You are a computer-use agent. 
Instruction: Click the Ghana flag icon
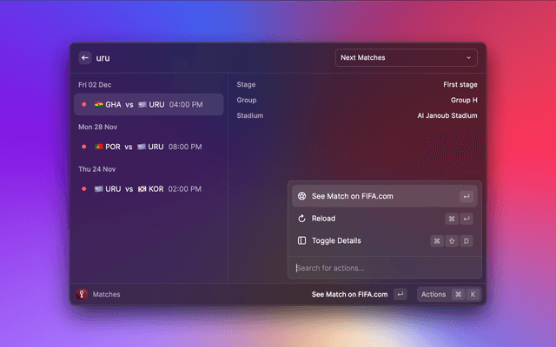pyautogui.click(x=98, y=105)
